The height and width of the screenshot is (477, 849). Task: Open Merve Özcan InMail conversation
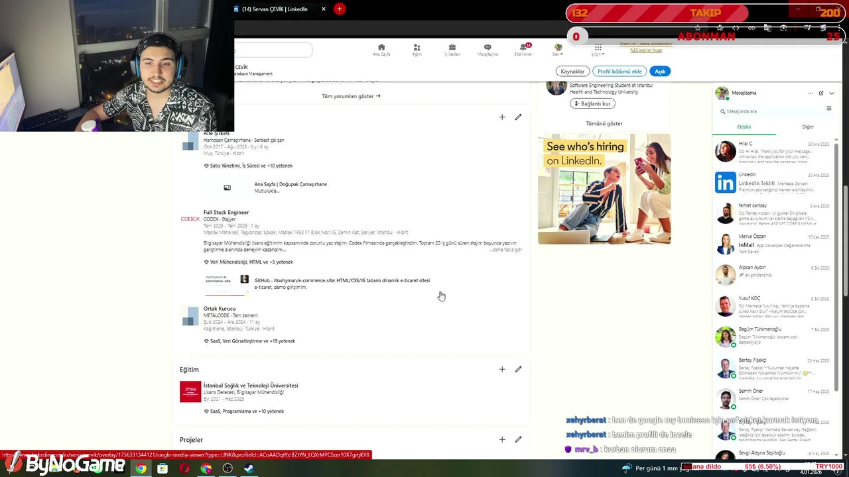(x=773, y=244)
